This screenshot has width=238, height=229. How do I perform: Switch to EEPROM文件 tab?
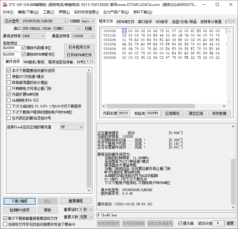(x=125, y=22)
